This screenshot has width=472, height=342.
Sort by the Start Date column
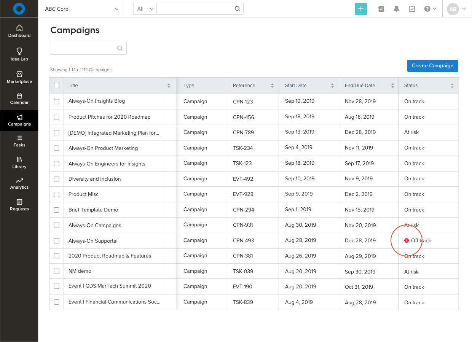(x=309, y=86)
